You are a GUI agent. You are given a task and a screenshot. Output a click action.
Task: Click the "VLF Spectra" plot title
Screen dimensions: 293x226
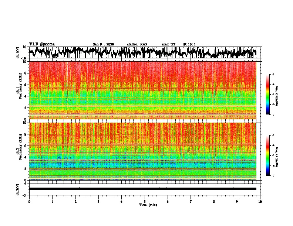coord(42,44)
